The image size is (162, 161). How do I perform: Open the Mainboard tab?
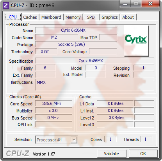click(x=51, y=17)
